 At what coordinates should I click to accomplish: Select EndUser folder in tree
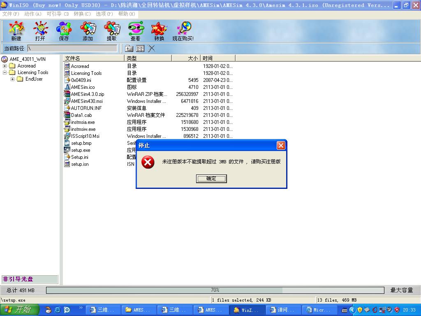34,79
